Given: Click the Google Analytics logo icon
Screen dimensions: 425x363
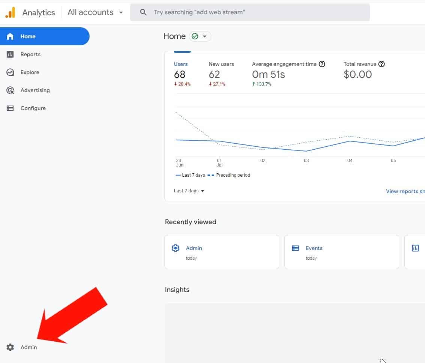Looking at the screenshot, I should click(x=10, y=12).
